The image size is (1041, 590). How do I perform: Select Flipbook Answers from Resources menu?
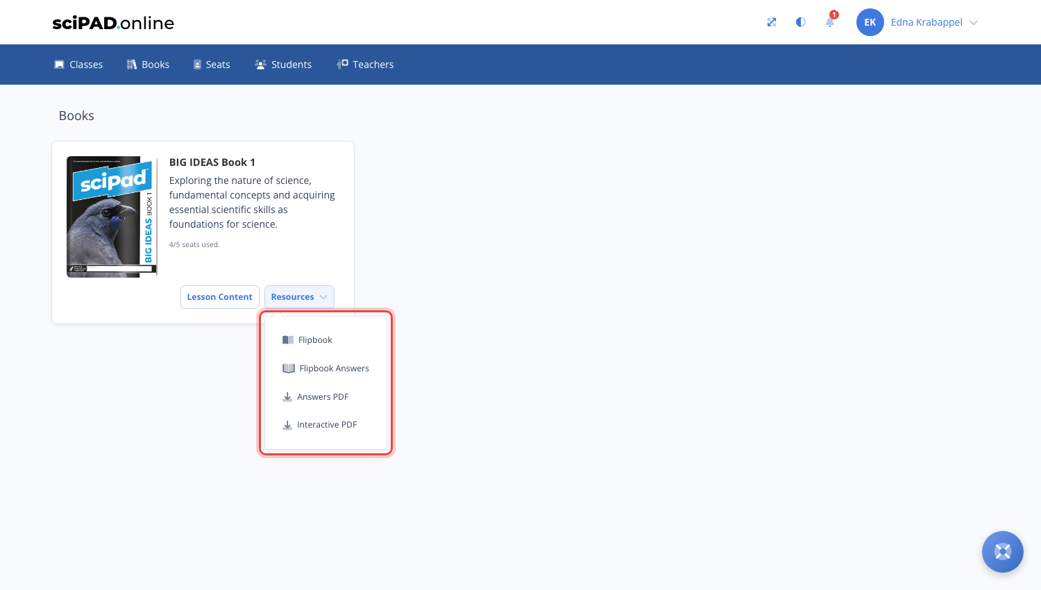tap(325, 369)
